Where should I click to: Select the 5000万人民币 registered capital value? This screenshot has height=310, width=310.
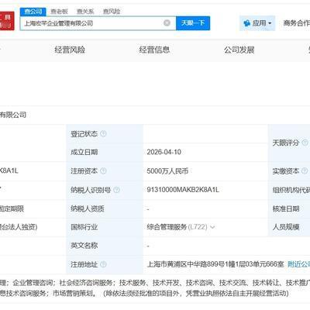point(167,170)
